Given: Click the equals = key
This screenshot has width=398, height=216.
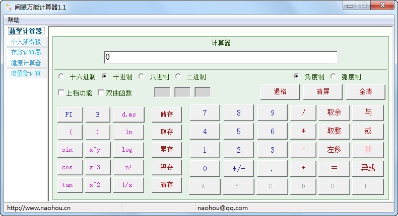Looking at the screenshot, I should (334, 168).
